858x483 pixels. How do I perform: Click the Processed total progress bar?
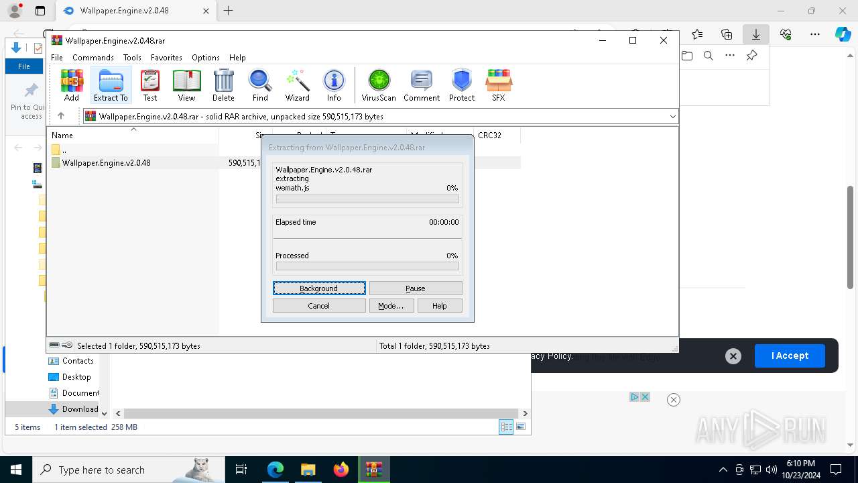pos(367,266)
